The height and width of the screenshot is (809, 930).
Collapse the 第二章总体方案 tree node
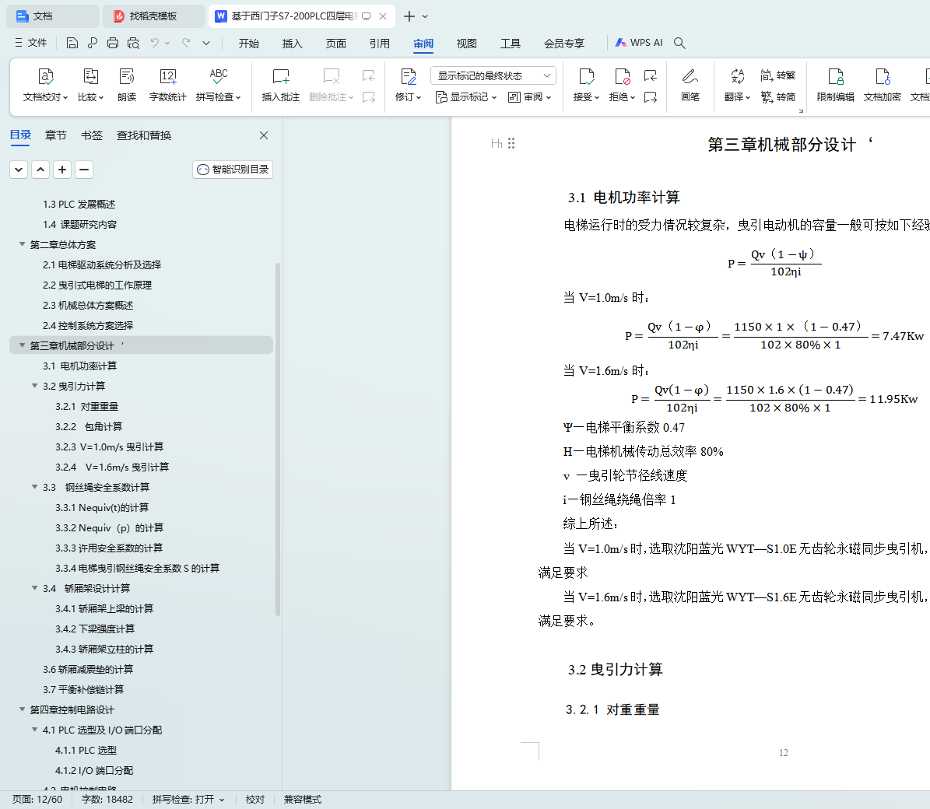click(22, 244)
